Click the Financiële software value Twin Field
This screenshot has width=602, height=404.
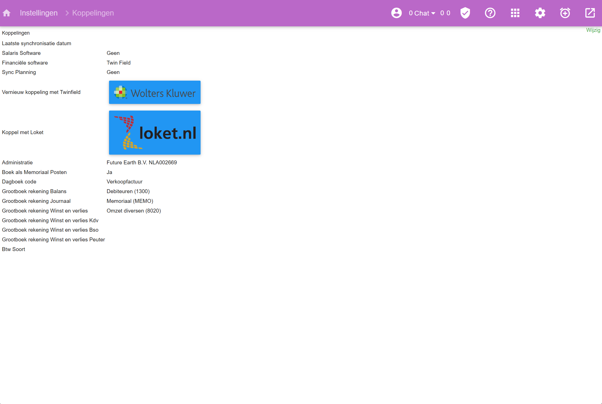click(118, 63)
